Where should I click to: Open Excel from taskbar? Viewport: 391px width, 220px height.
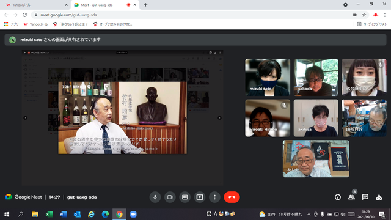(x=49, y=215)
